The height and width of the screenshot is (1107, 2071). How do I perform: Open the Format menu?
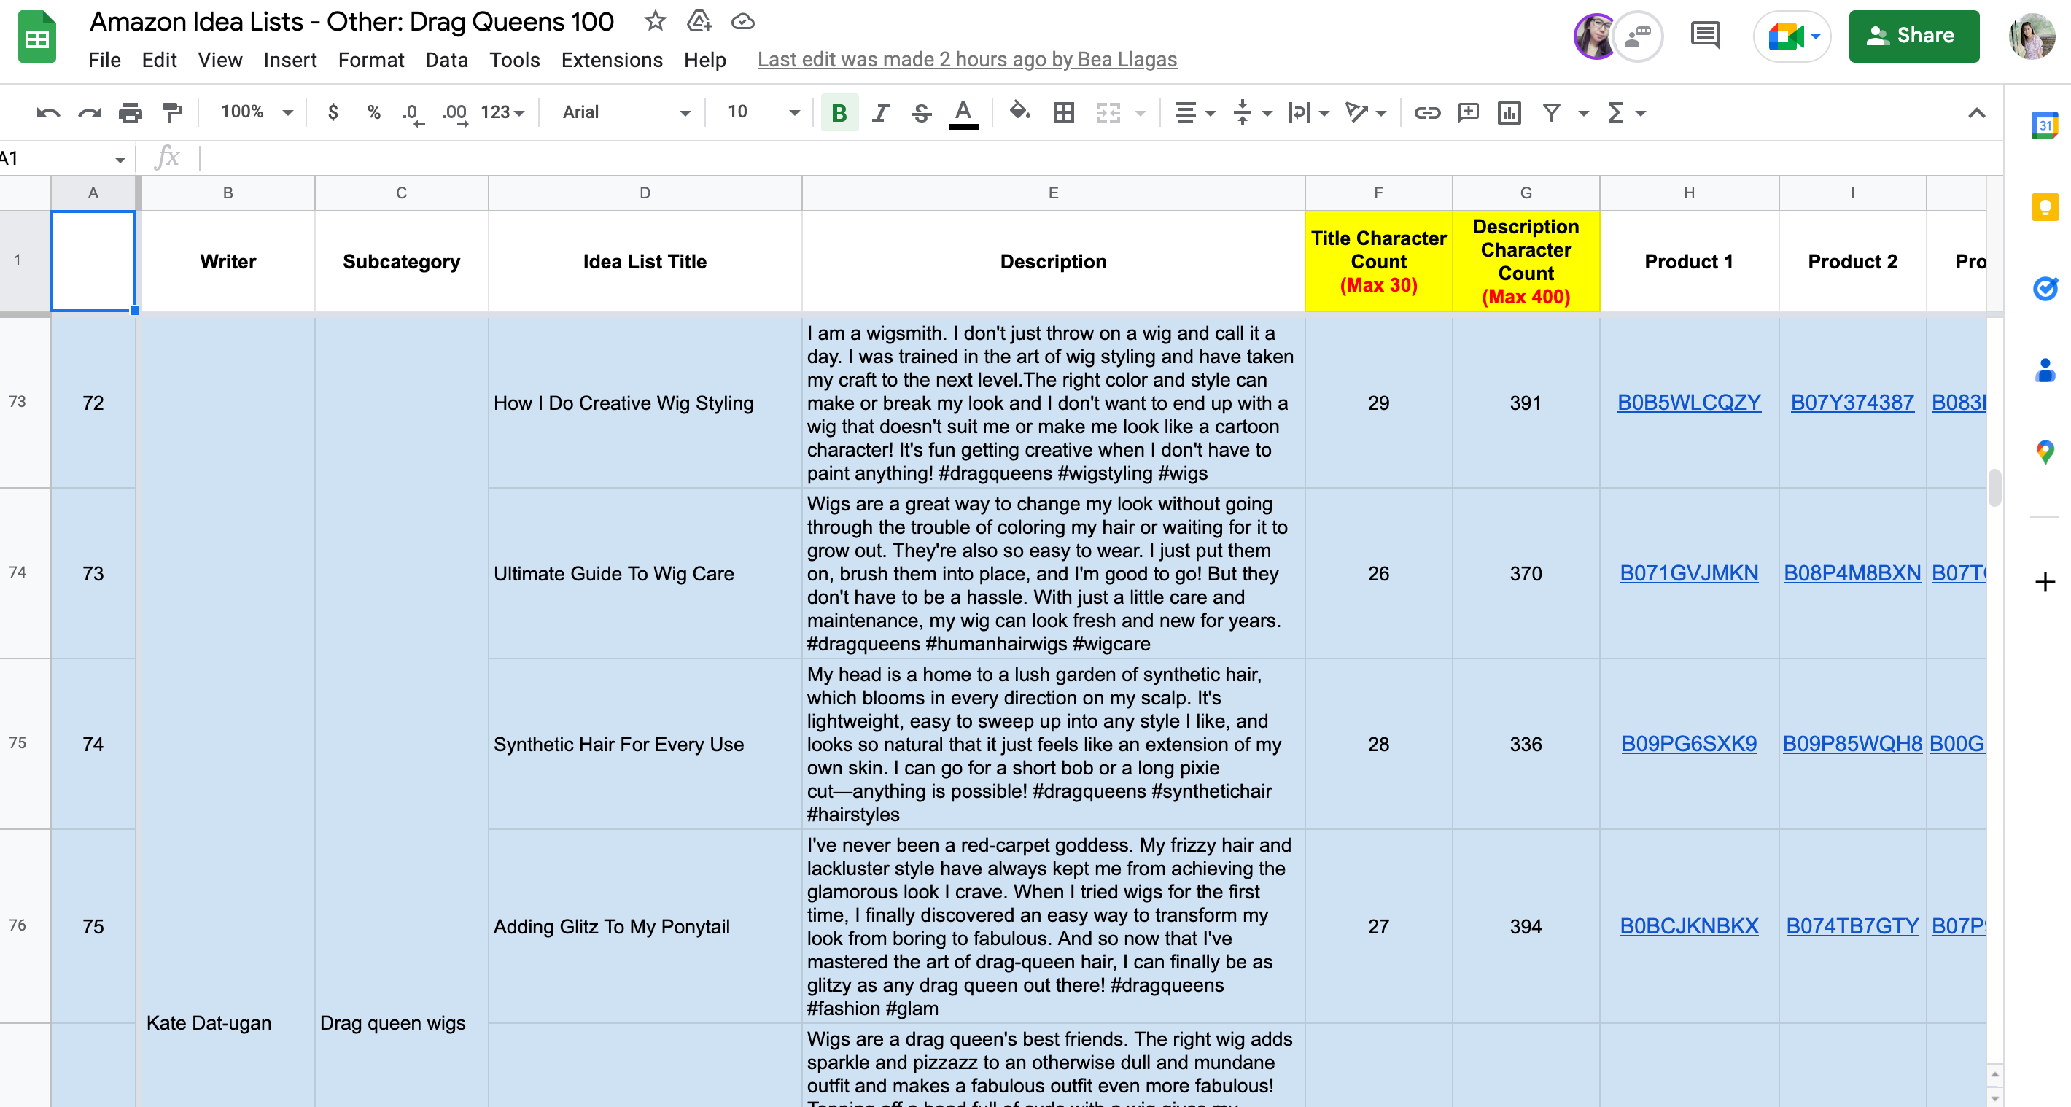pos(371,61)
